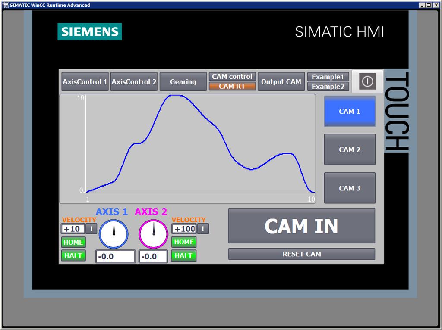Click HOME for Axis 1
442x330 pixels.
point(73,242)
